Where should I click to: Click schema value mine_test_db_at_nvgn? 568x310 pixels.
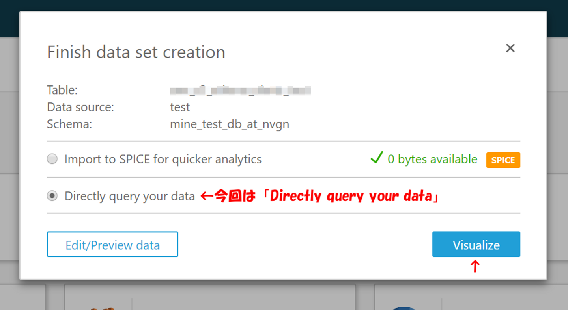[230, 124]
